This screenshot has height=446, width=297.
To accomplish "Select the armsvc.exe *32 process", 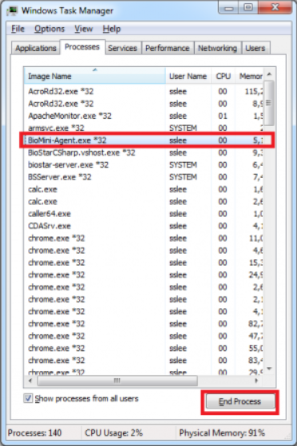I will pos(144,128).
